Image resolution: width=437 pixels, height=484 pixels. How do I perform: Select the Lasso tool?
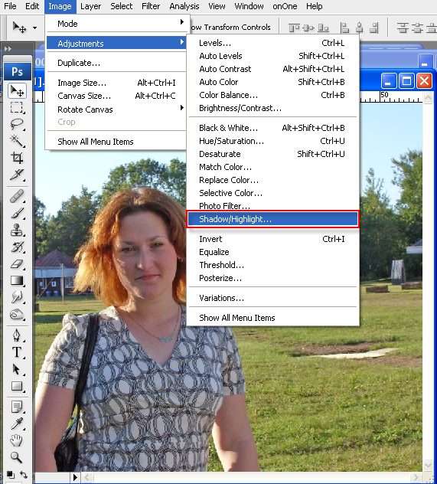click(x=17, y=124)
